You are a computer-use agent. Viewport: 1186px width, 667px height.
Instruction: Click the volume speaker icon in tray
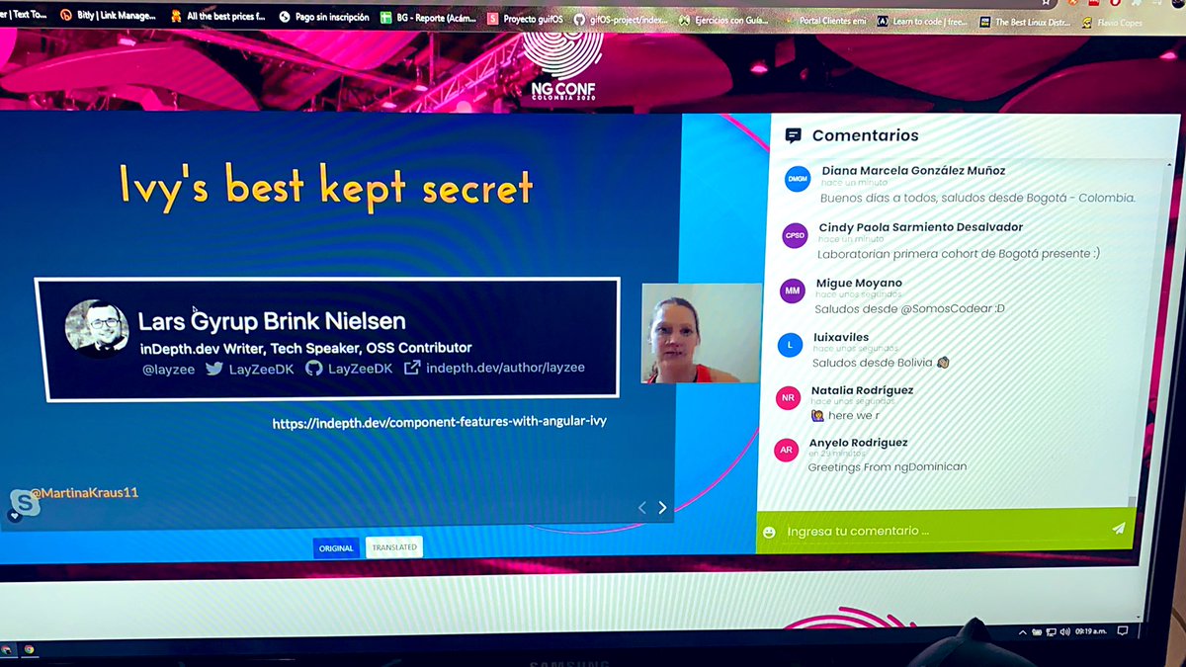(x=1066, y=631)
